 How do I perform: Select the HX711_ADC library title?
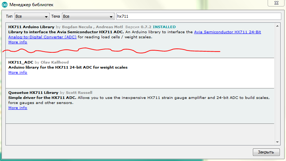[21, 62]
